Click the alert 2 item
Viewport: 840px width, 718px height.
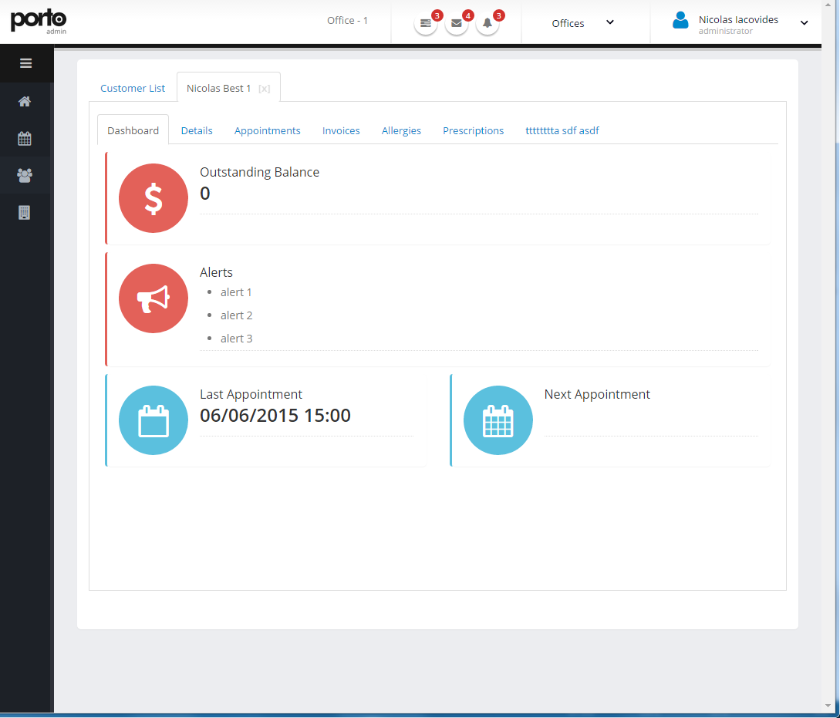click(x=236, y=315)
